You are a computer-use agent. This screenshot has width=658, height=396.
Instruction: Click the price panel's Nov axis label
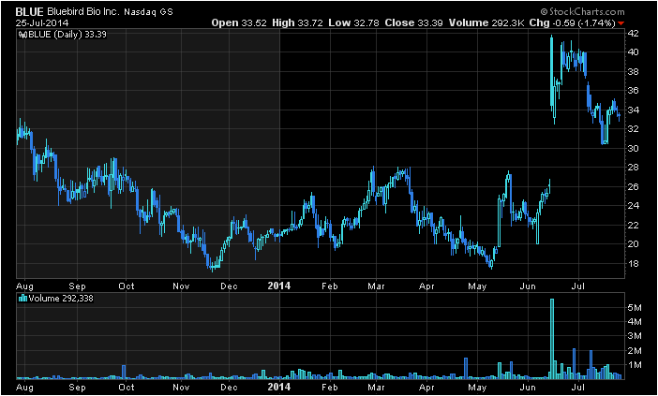[x=181, y=286]
